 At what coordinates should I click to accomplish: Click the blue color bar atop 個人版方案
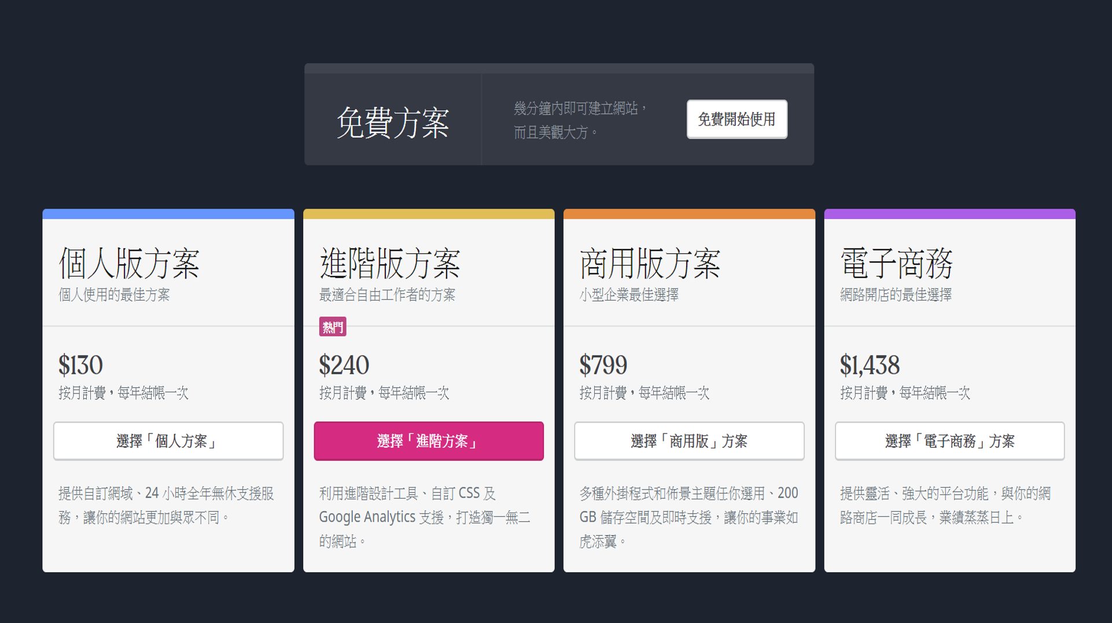(x=168, y=214)
